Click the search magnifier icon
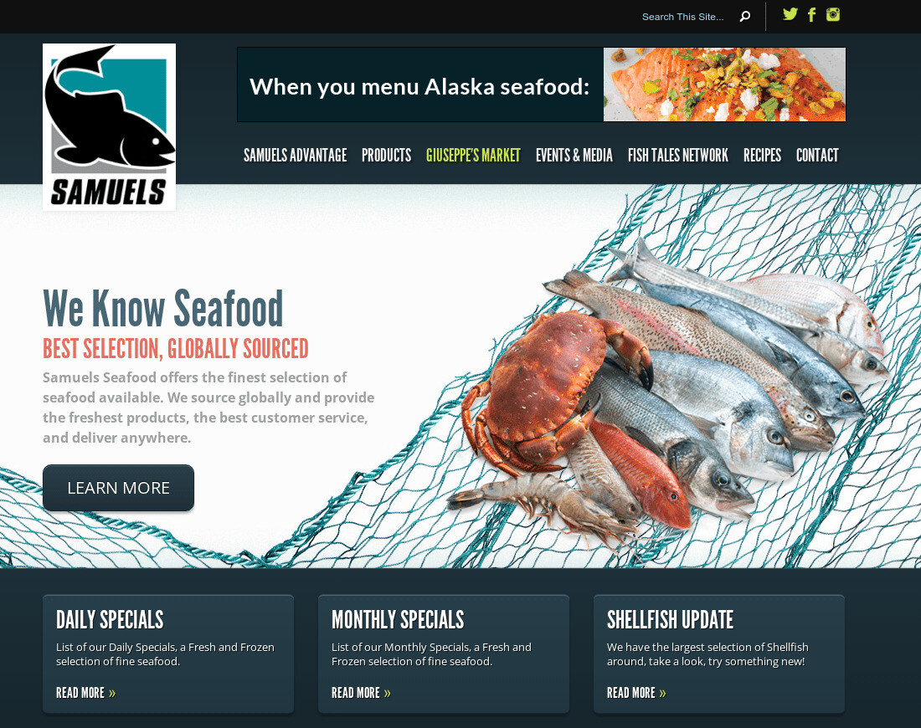921x728 pixels. (x=745, y=17)
